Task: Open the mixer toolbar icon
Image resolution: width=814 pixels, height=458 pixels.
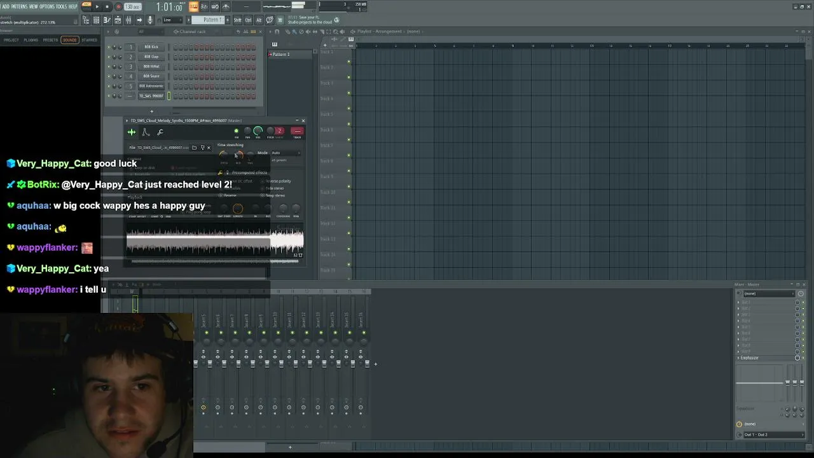Action: [128, 20]
